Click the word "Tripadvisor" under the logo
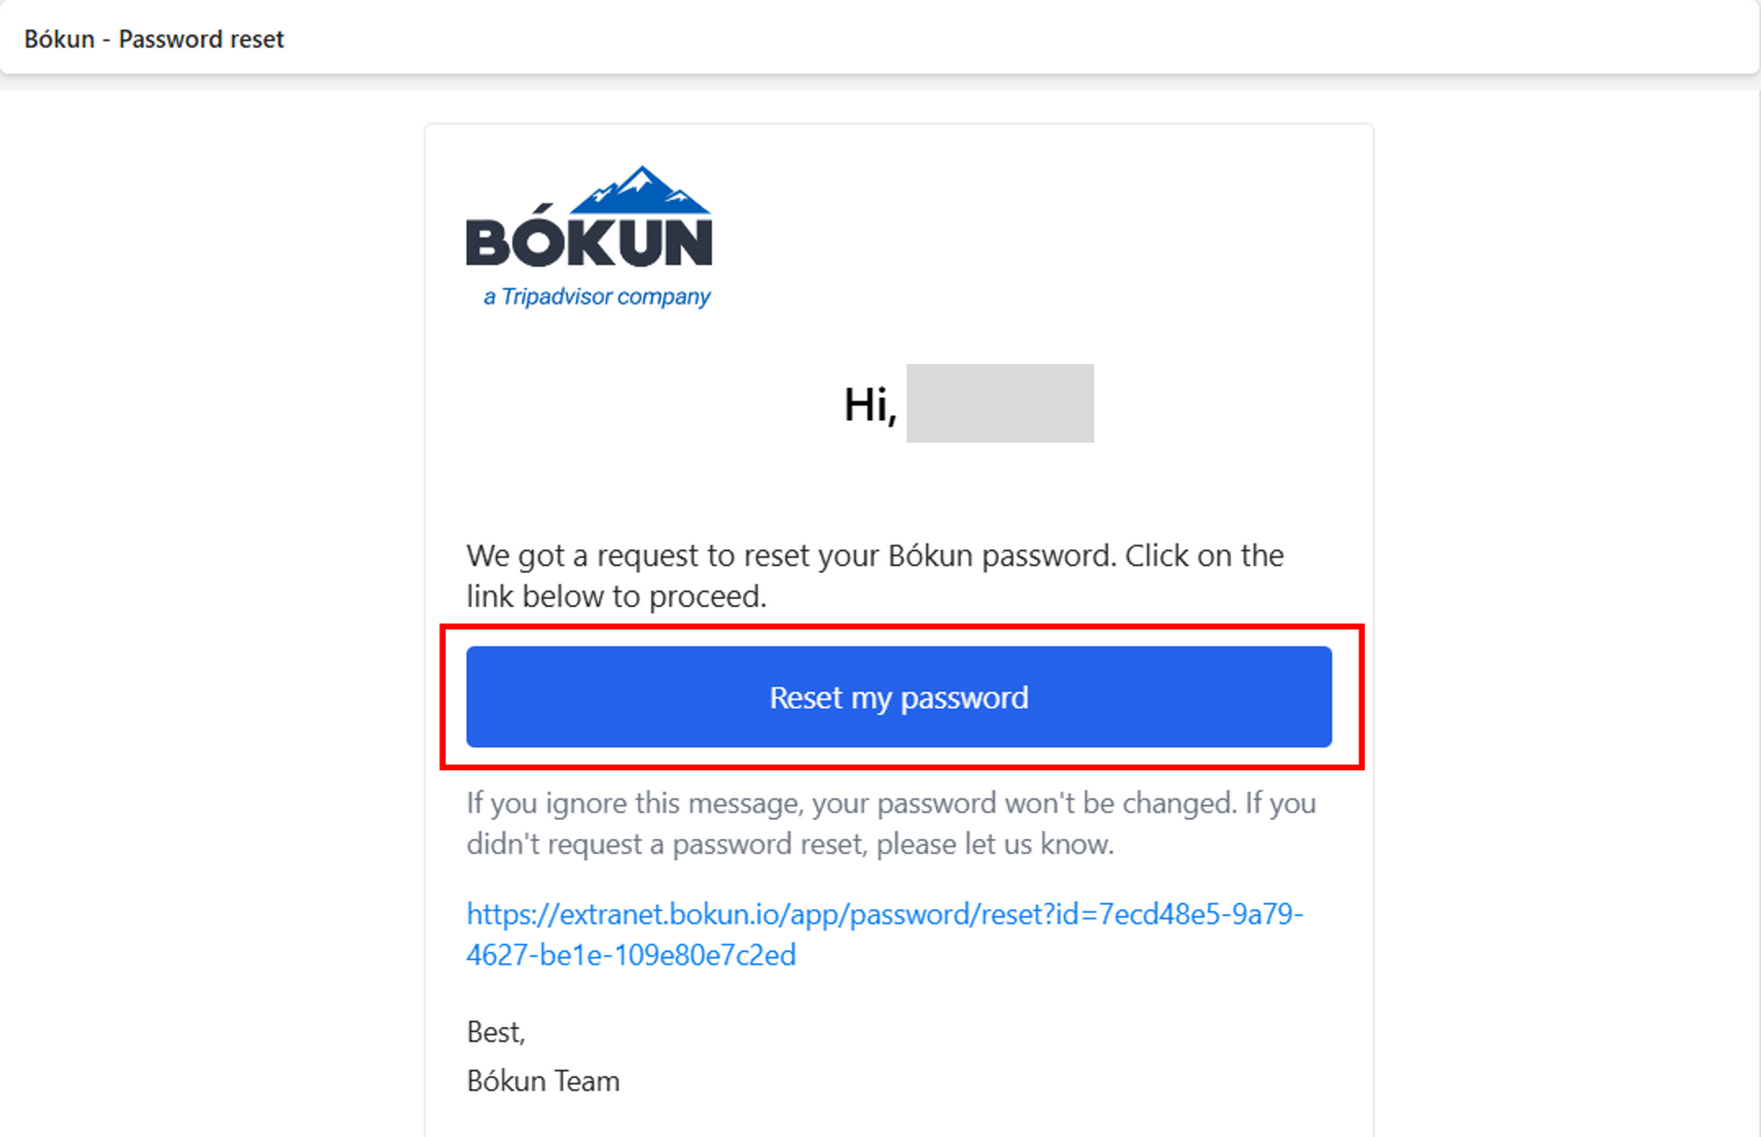Screen dimensions: 1761x1137 coord(557,297)
